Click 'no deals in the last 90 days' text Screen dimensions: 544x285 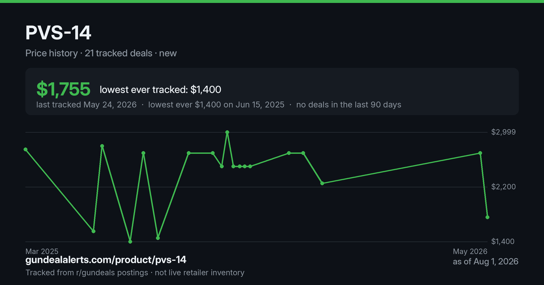point(349,104)
